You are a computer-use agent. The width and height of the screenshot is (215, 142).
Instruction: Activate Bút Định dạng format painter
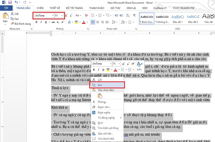21,24
